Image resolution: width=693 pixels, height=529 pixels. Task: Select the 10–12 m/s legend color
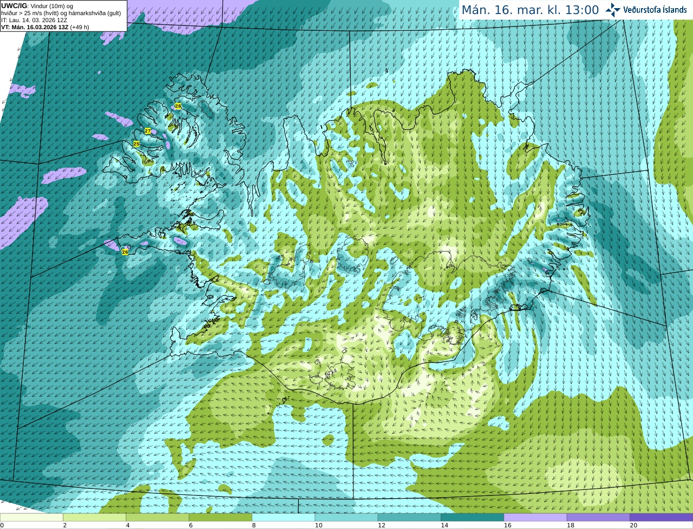click(x=346, y=518)
